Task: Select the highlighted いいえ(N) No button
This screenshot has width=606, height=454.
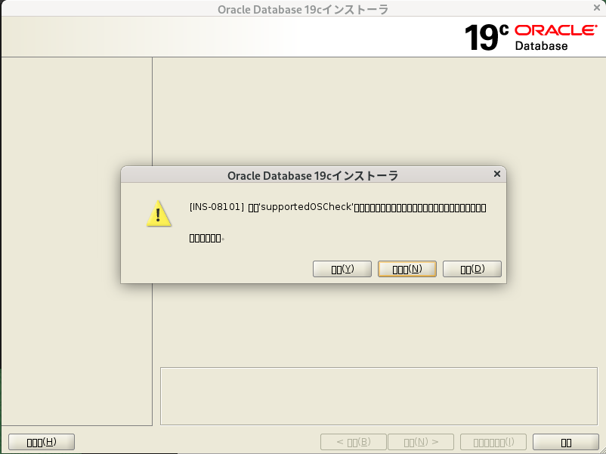Action: (x=407, y=268)
